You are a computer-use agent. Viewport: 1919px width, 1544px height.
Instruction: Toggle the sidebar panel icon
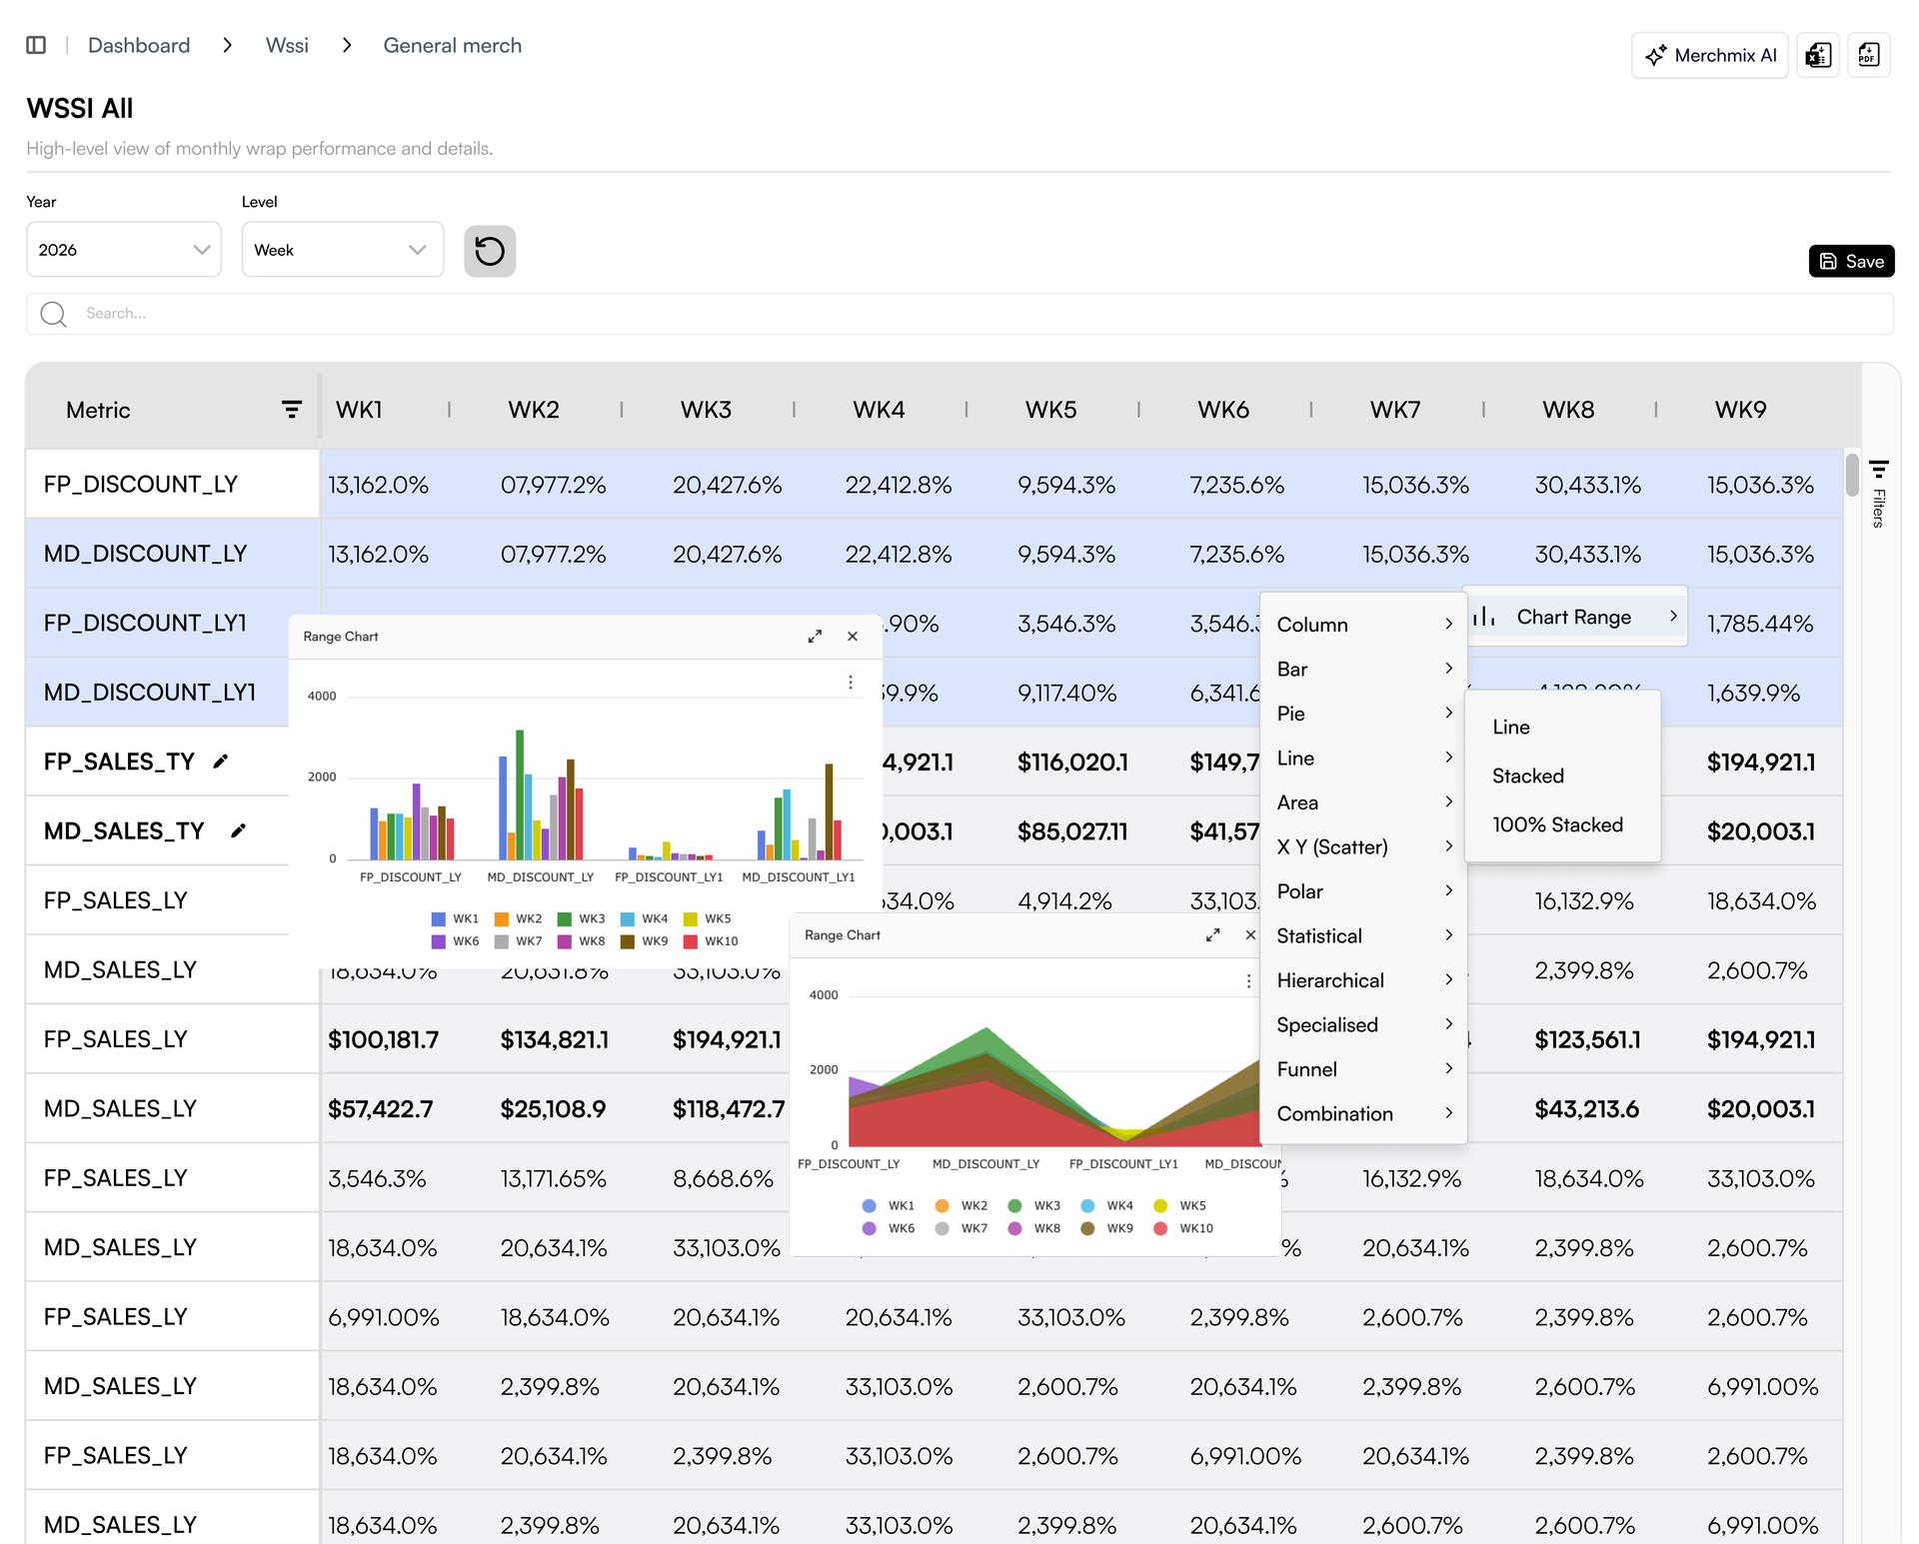36,45
